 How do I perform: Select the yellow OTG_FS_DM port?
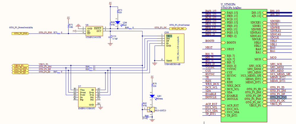click(20, 68)
